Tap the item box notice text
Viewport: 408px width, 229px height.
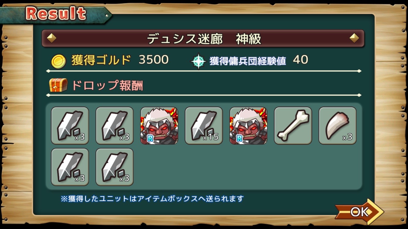pyautogui.click(x=152, y=199)
